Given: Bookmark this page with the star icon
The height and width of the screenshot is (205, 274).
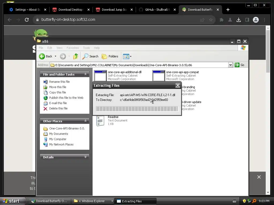Looking at the screenshot, I should pos(211,20).
